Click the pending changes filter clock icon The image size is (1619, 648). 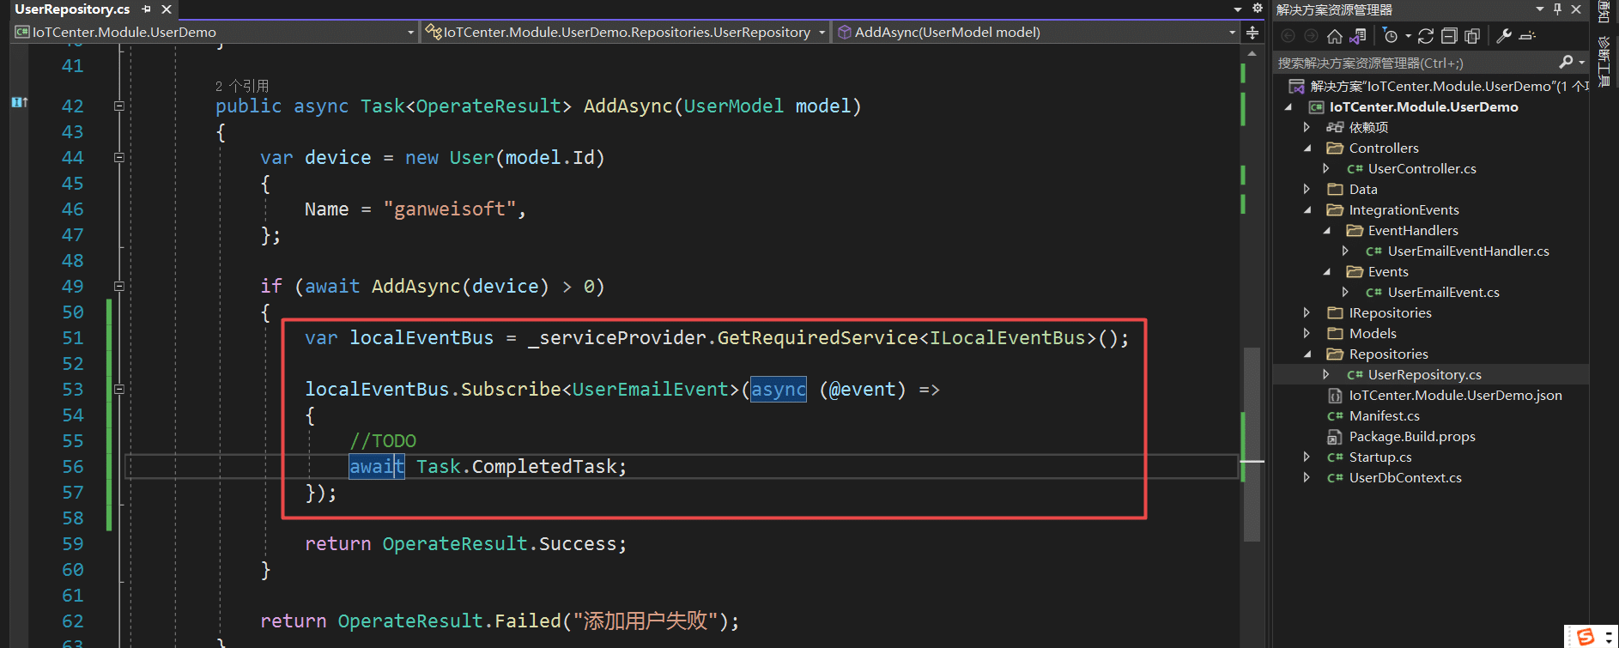(x=1391, y=36)
